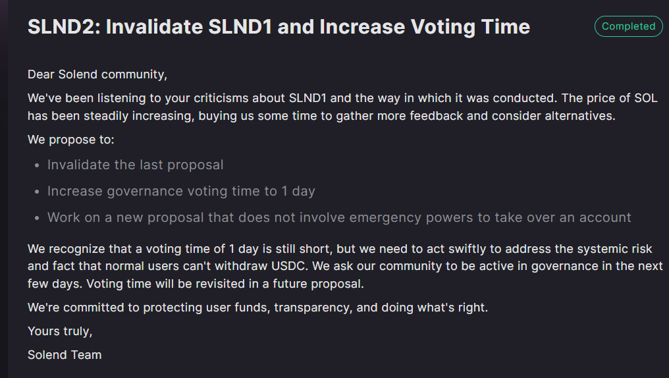The height and width of the screenshot is (378, 669).
Task: Click the bullet dot before 'Increase governance voting time'
Action: tap(36, 192)
